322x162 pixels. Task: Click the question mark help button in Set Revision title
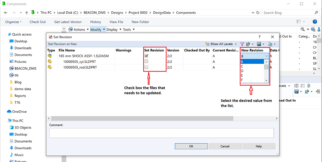pos(259,37)
